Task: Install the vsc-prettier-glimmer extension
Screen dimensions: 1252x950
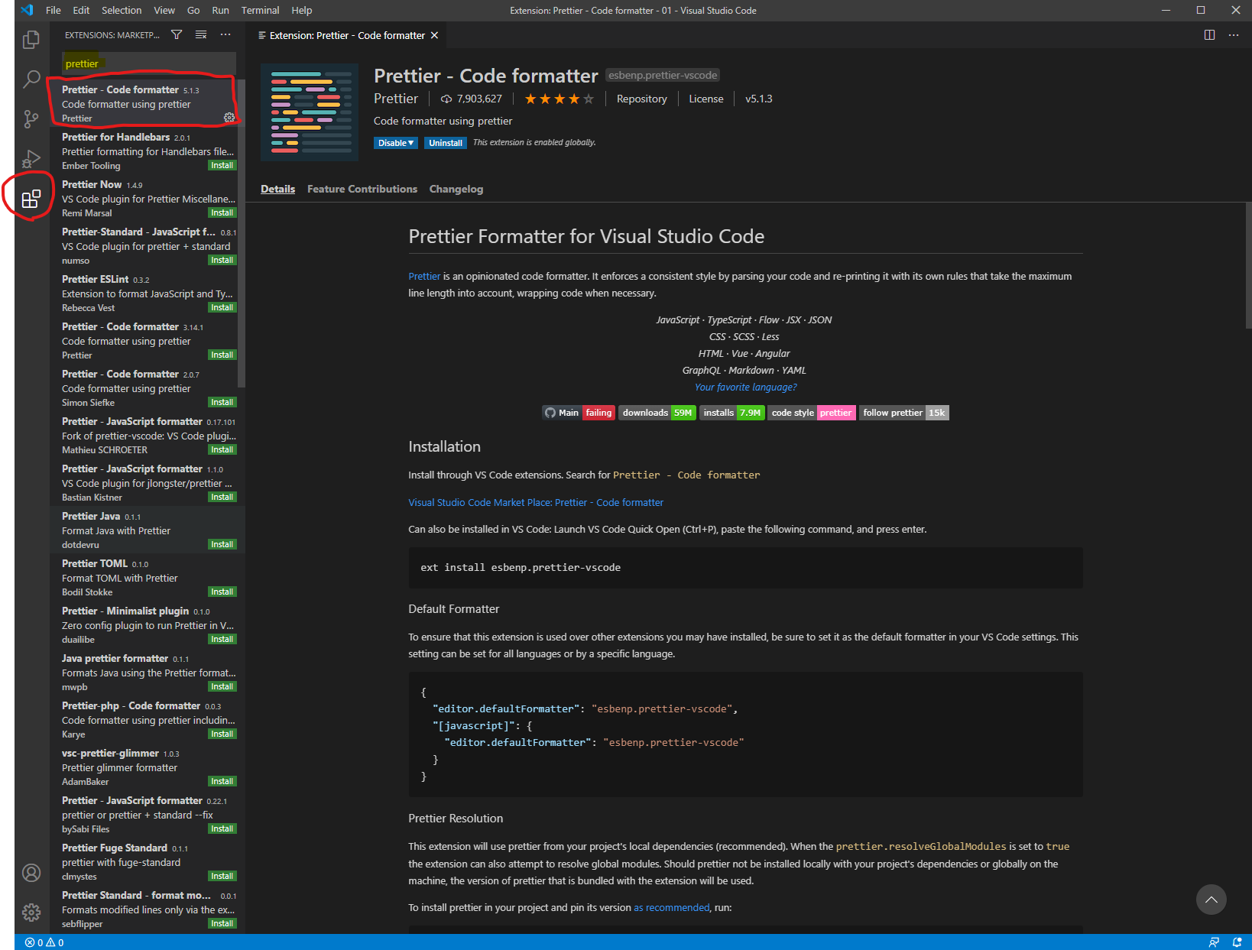Action: tap(222, 782)
